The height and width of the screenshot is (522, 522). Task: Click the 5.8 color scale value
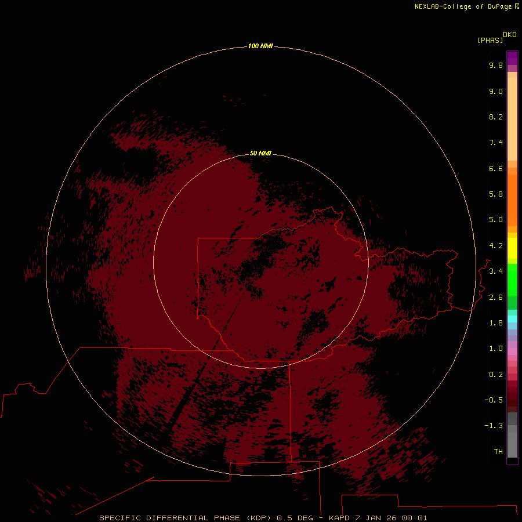tap(496, 194)
